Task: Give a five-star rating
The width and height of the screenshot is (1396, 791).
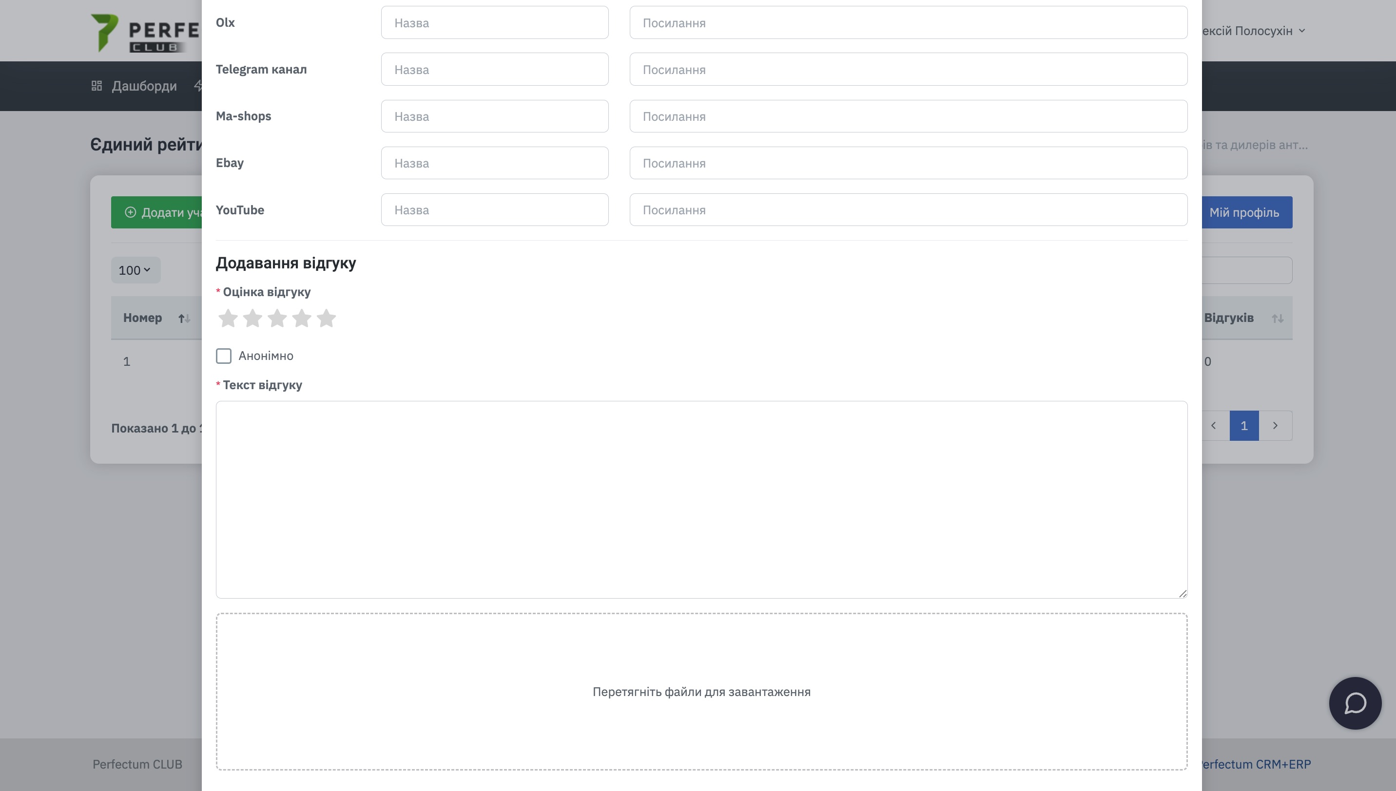Action: 326,319
